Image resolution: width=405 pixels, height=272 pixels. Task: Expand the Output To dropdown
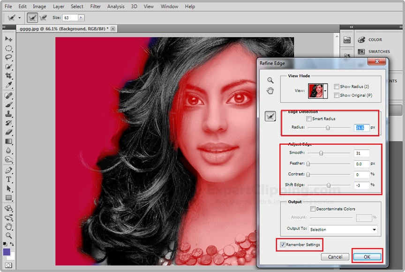pyautogui.click(x=374, y=230)
